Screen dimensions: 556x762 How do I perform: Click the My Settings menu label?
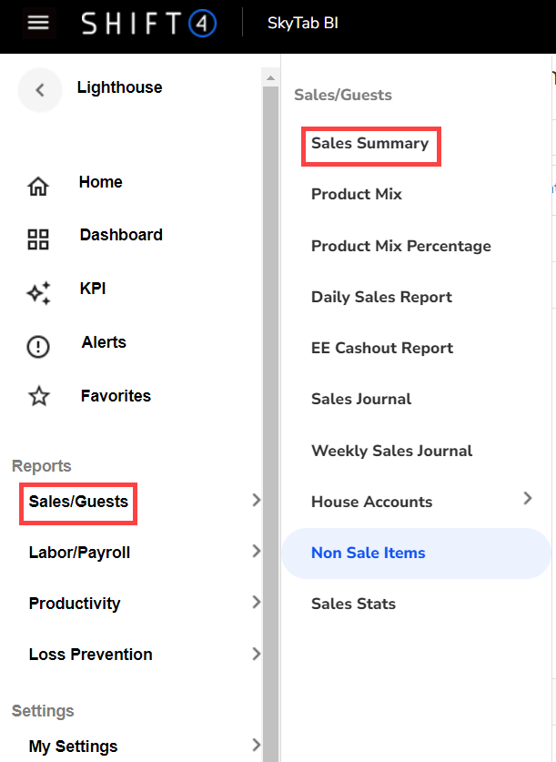73,746
